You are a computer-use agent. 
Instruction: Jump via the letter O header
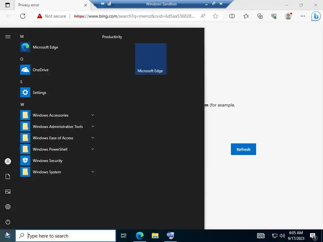point(22,59)
